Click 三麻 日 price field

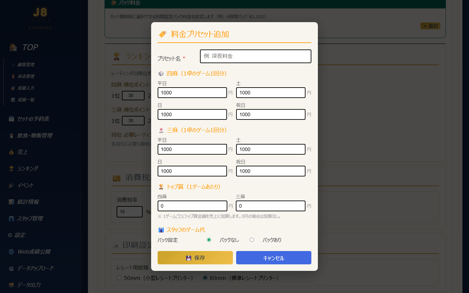tap(192, 171)
